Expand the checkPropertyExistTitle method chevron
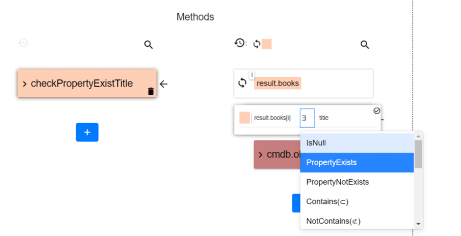461x236 pixels. [x=24, y=84]
